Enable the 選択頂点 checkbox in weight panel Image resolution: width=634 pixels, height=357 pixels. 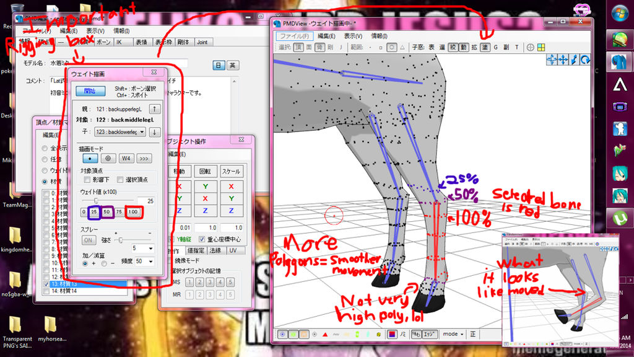coord(119,179)
